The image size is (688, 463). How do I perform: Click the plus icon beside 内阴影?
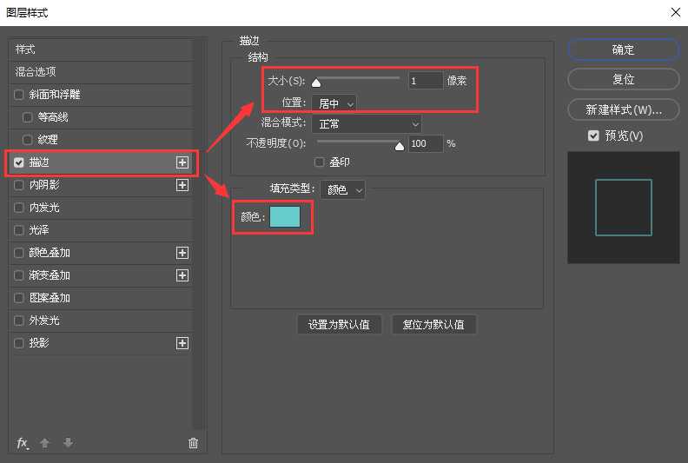tap(182, 185)
